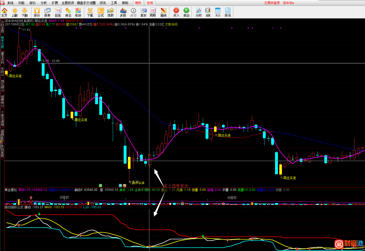Screen dimensions: 365x251
Task: Open the 板块 sector icon
Action: (x=78, y=12)
